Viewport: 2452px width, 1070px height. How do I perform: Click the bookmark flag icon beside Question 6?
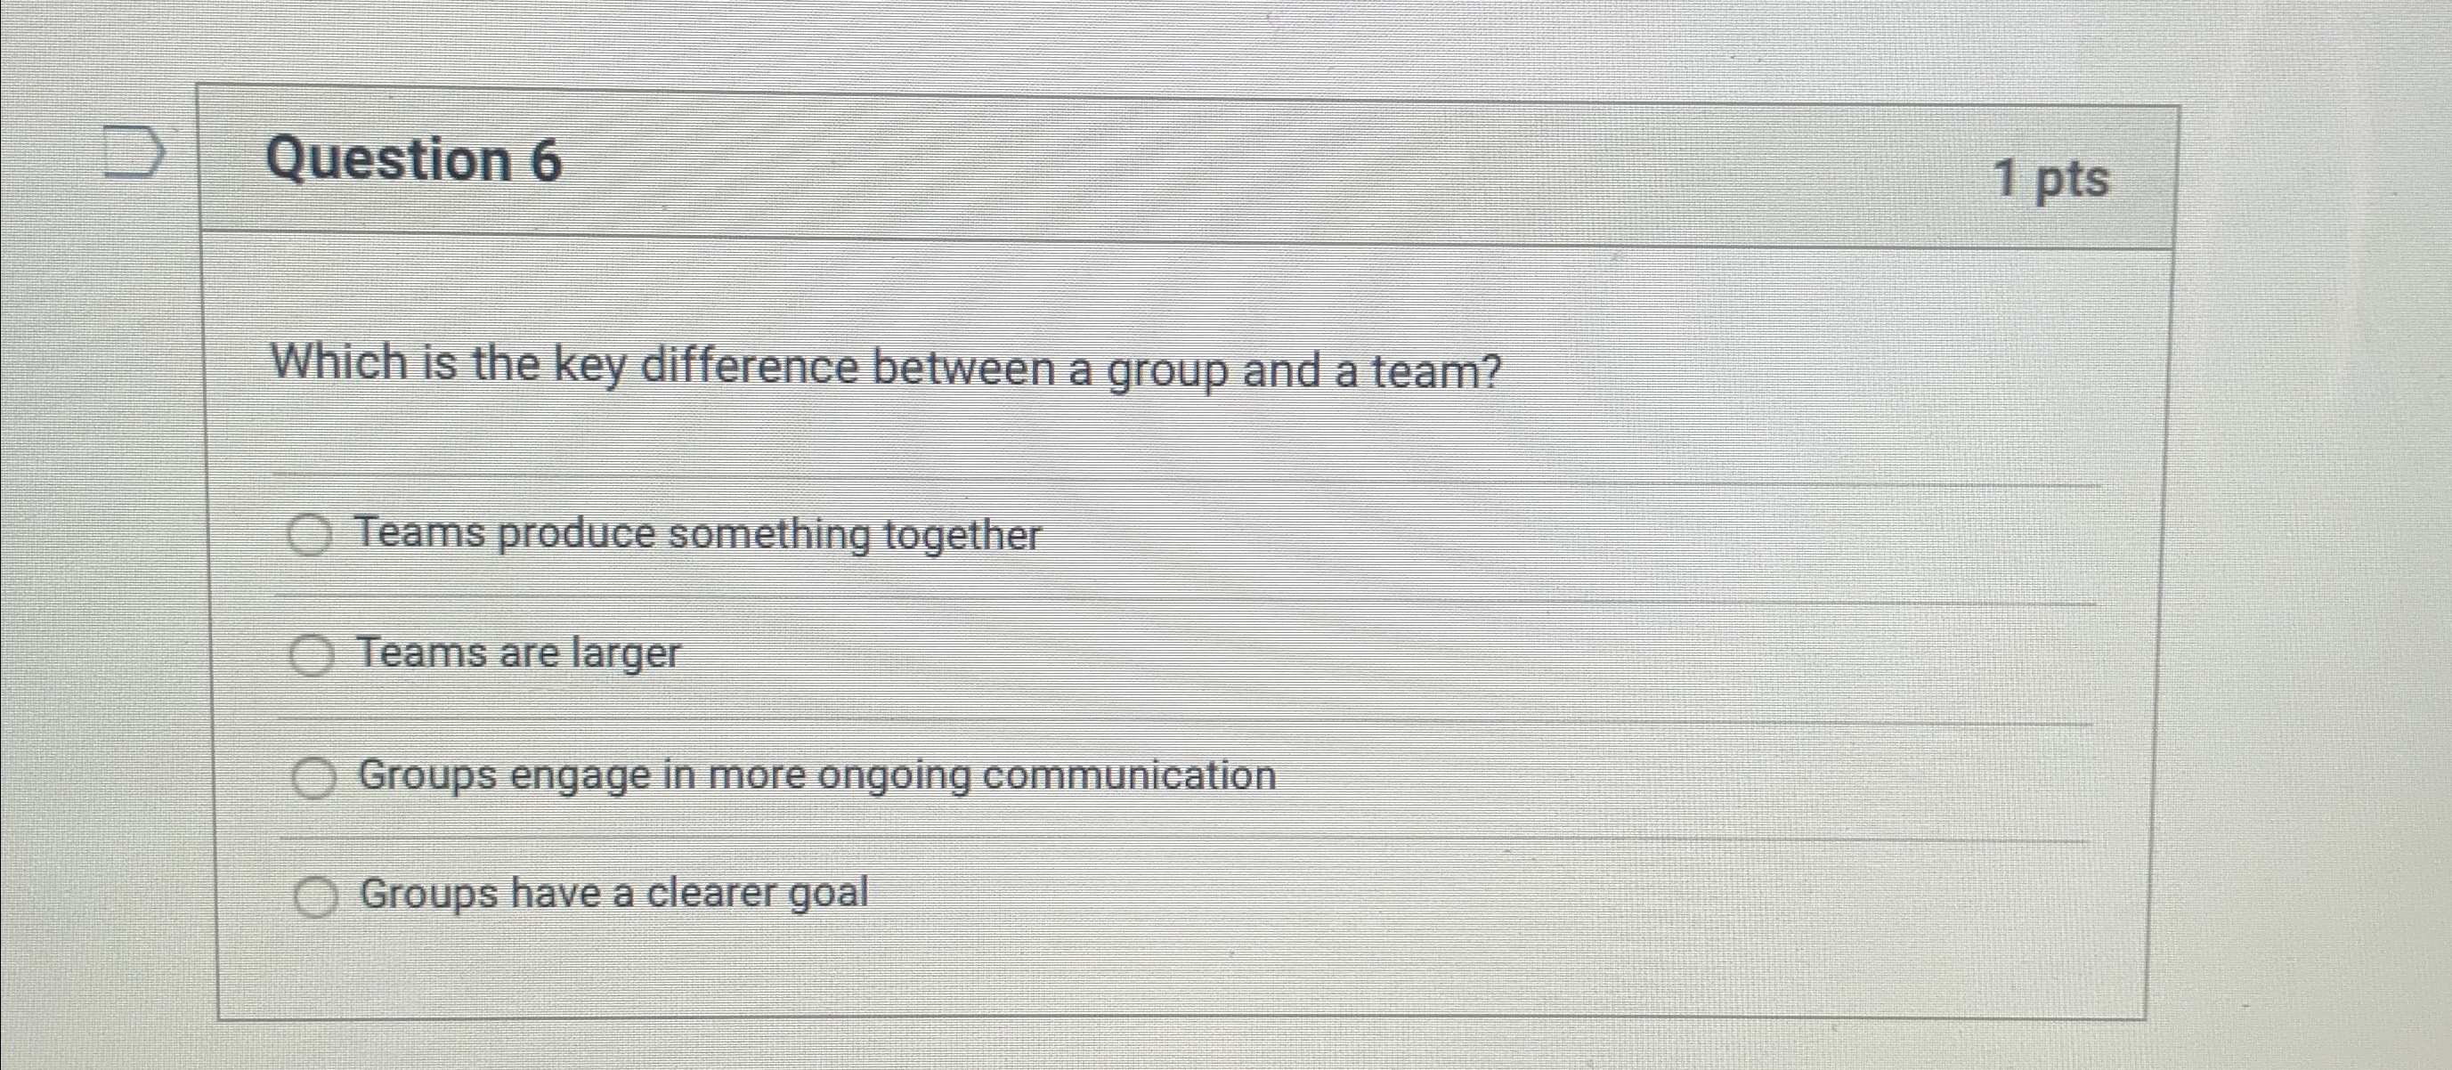tap(134, 152)
